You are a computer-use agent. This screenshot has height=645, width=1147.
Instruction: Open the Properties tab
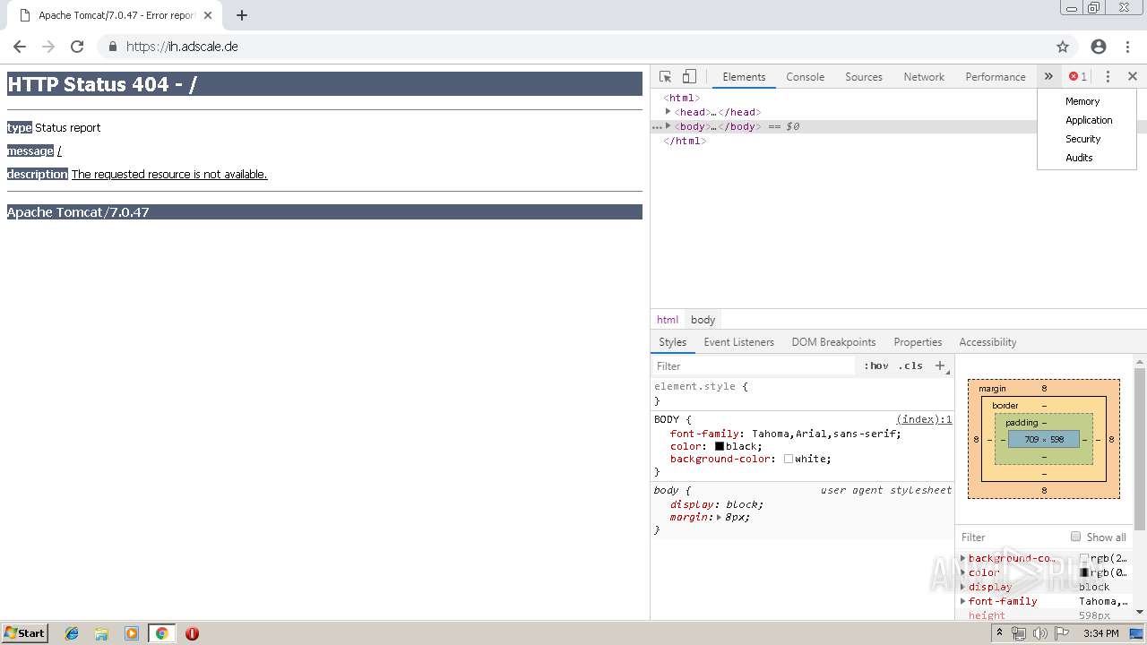(918, 342)
